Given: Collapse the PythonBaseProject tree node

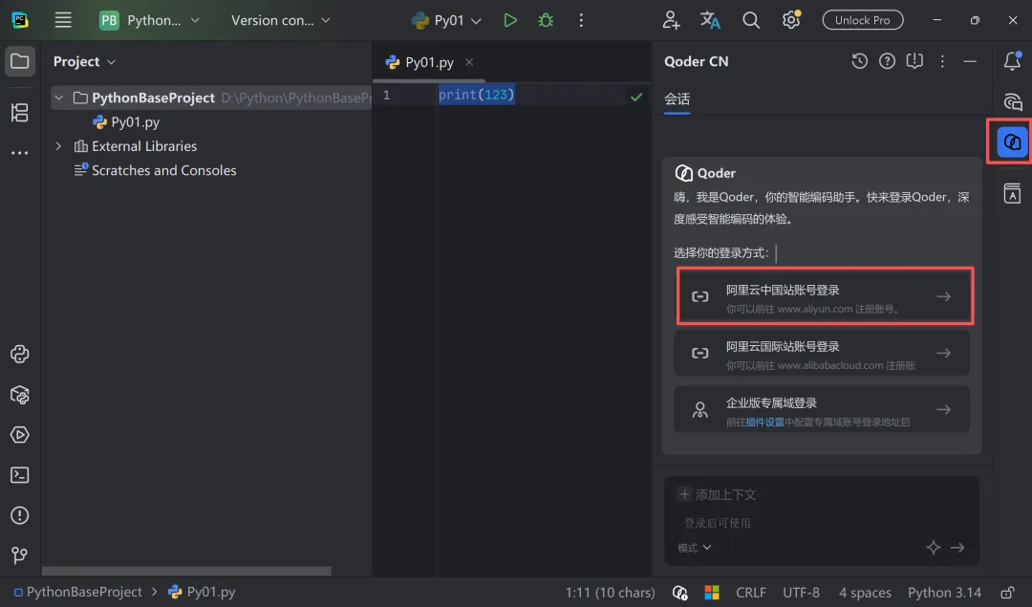Looking at the screenshot, I should pyautogui.click(x=59, y=98).
